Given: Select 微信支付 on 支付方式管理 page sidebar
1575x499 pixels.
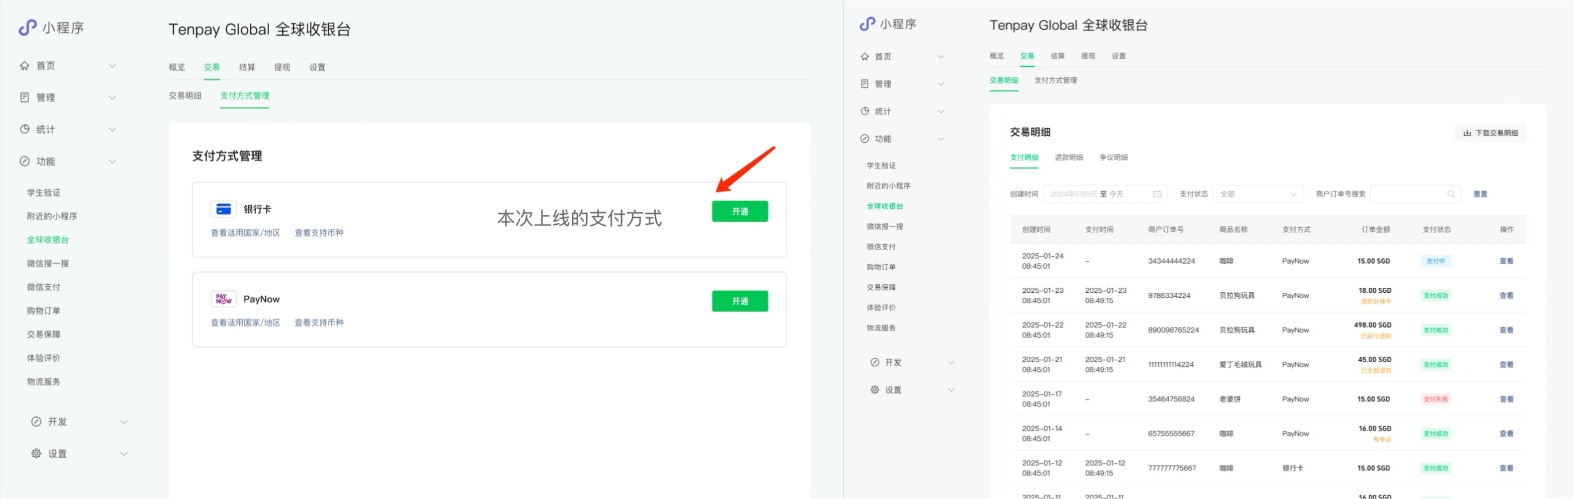Looking at the screenshot, I should (x=44, y=287).
